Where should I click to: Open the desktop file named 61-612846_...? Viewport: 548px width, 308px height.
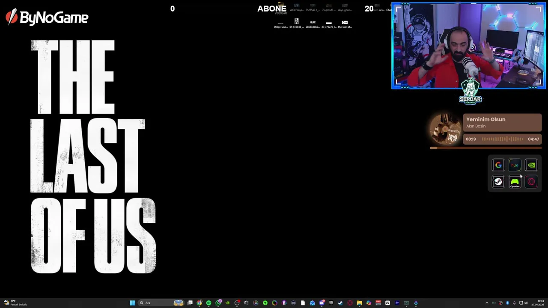coord(296,23)
